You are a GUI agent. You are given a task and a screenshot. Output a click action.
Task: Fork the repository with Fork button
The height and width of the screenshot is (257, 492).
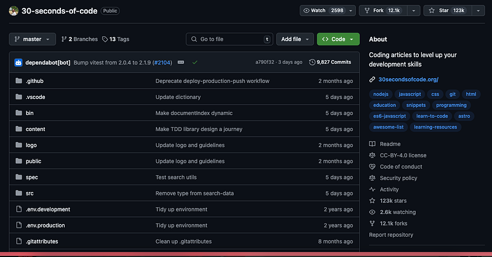click(383, 10)
